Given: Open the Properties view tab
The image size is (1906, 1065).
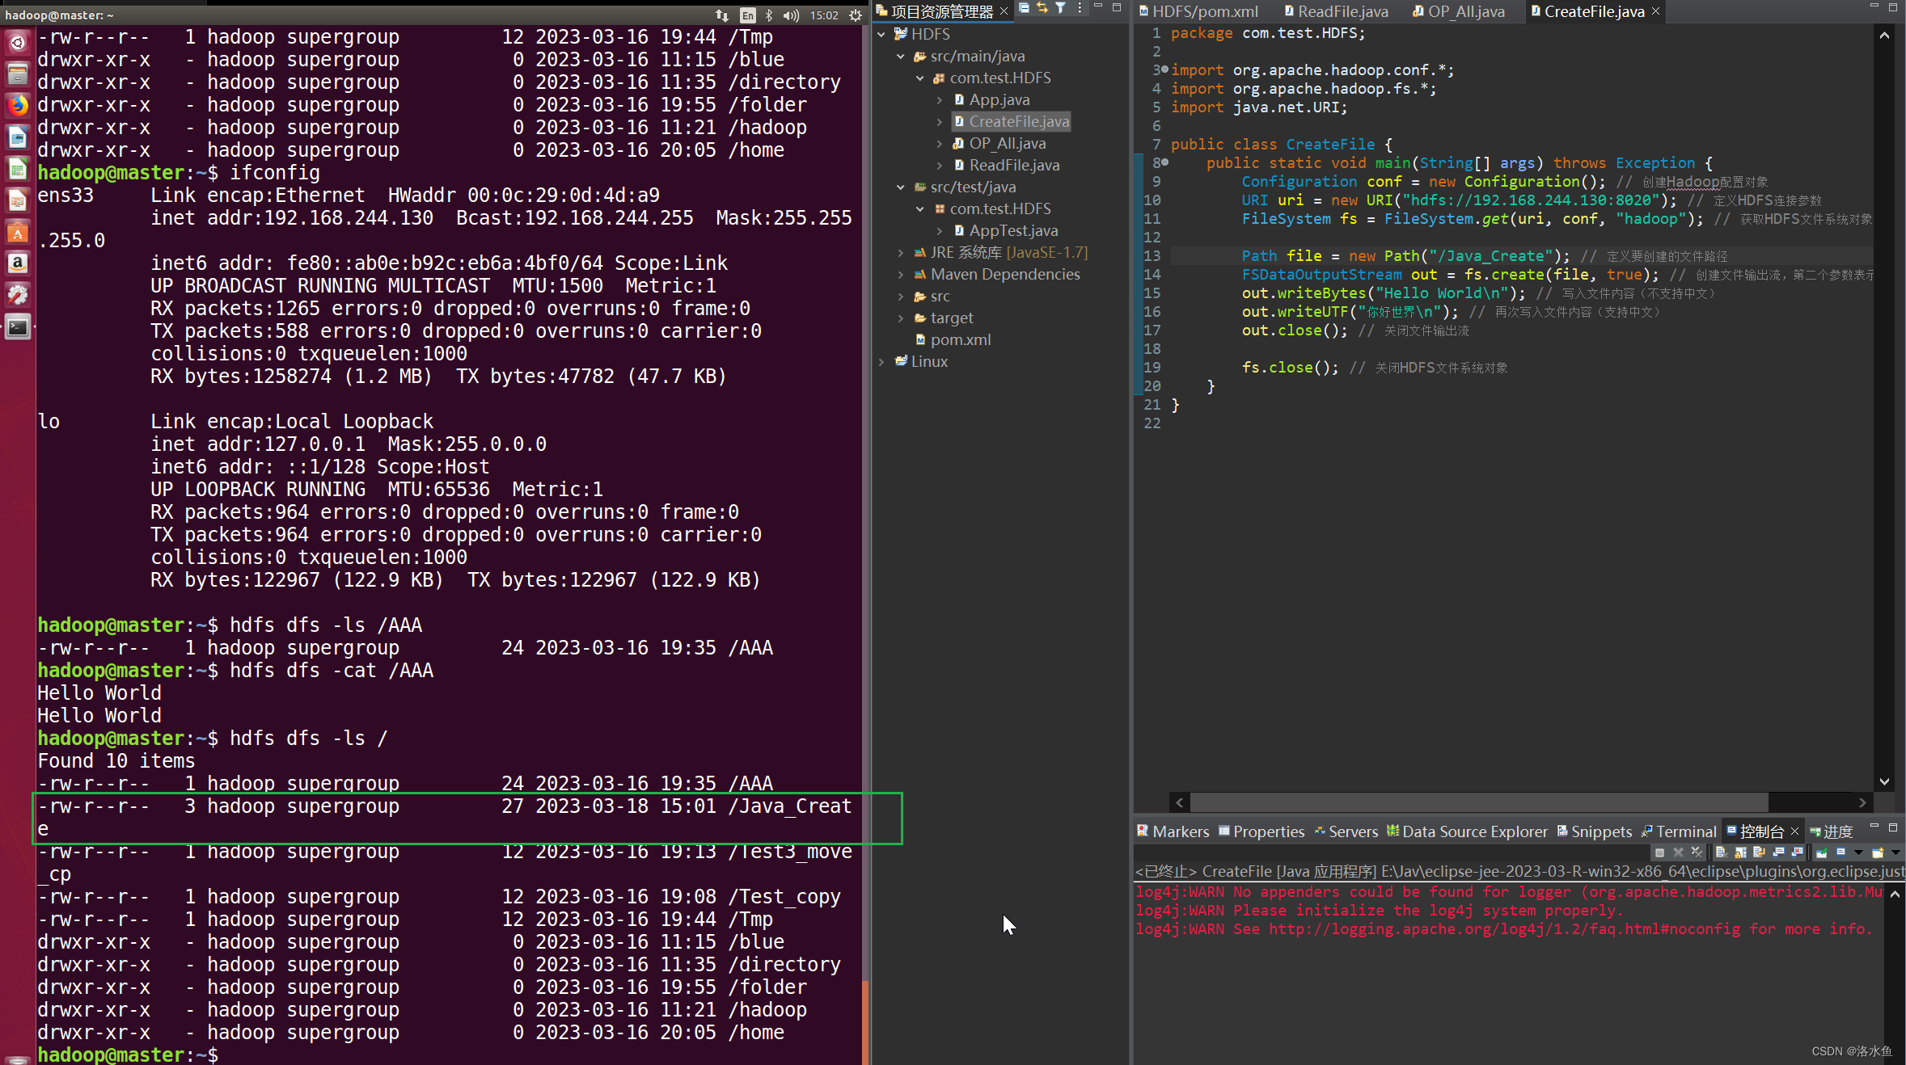Looking at the screenshot, I should coord(1261,831).
